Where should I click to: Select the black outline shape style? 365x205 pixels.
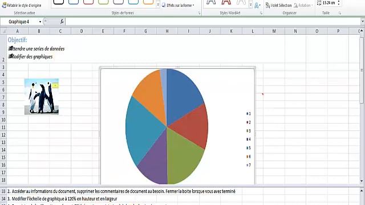58,2
